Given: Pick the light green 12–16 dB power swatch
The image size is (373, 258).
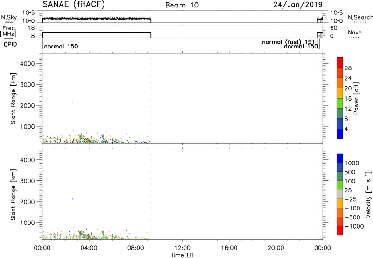Looking at the screenshot, I should [340, 103].
